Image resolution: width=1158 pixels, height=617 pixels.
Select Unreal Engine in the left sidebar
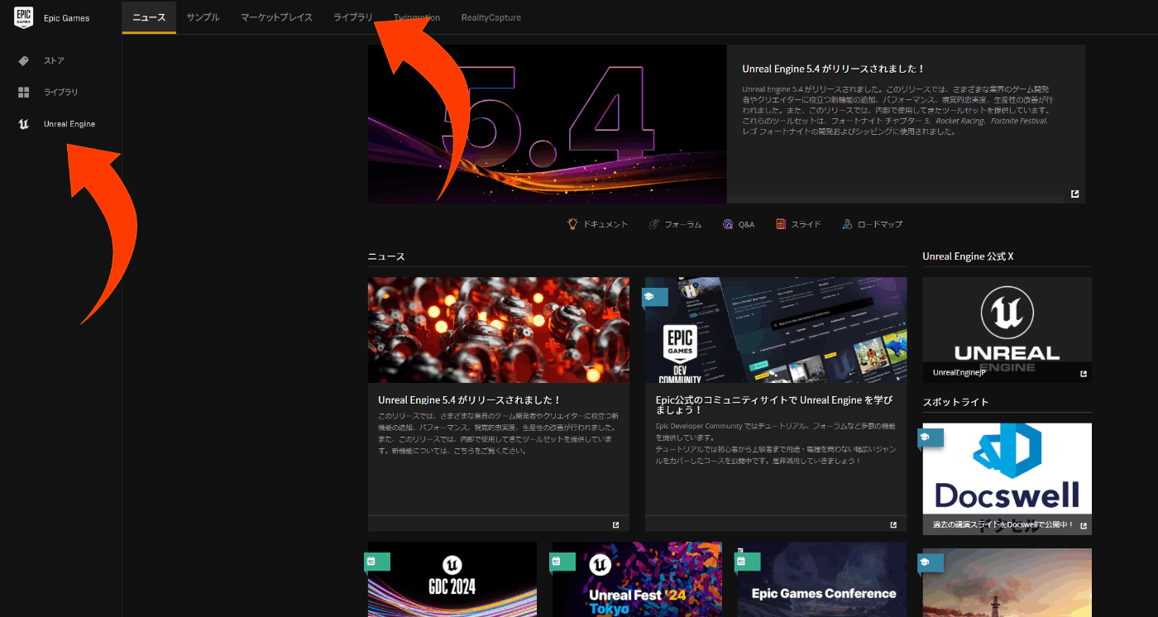[69, 124]
